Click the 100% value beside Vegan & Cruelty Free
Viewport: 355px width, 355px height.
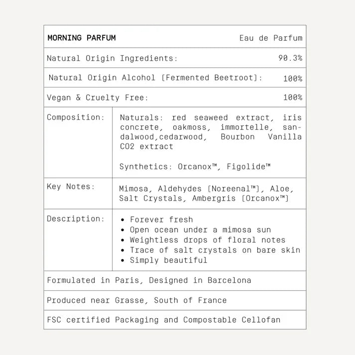(x=293, y=98)
